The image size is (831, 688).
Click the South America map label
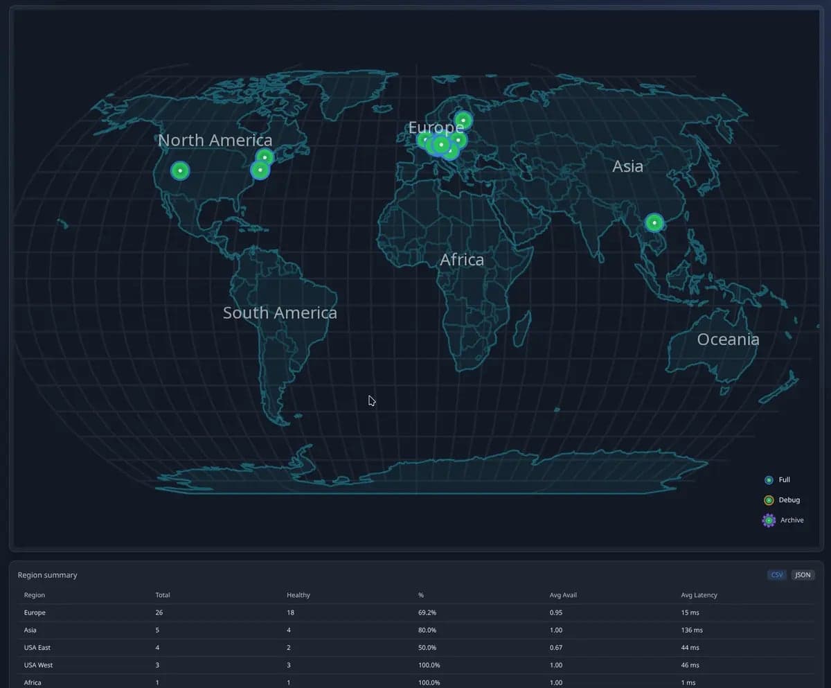pyautogui.click(x=280, y=312)
